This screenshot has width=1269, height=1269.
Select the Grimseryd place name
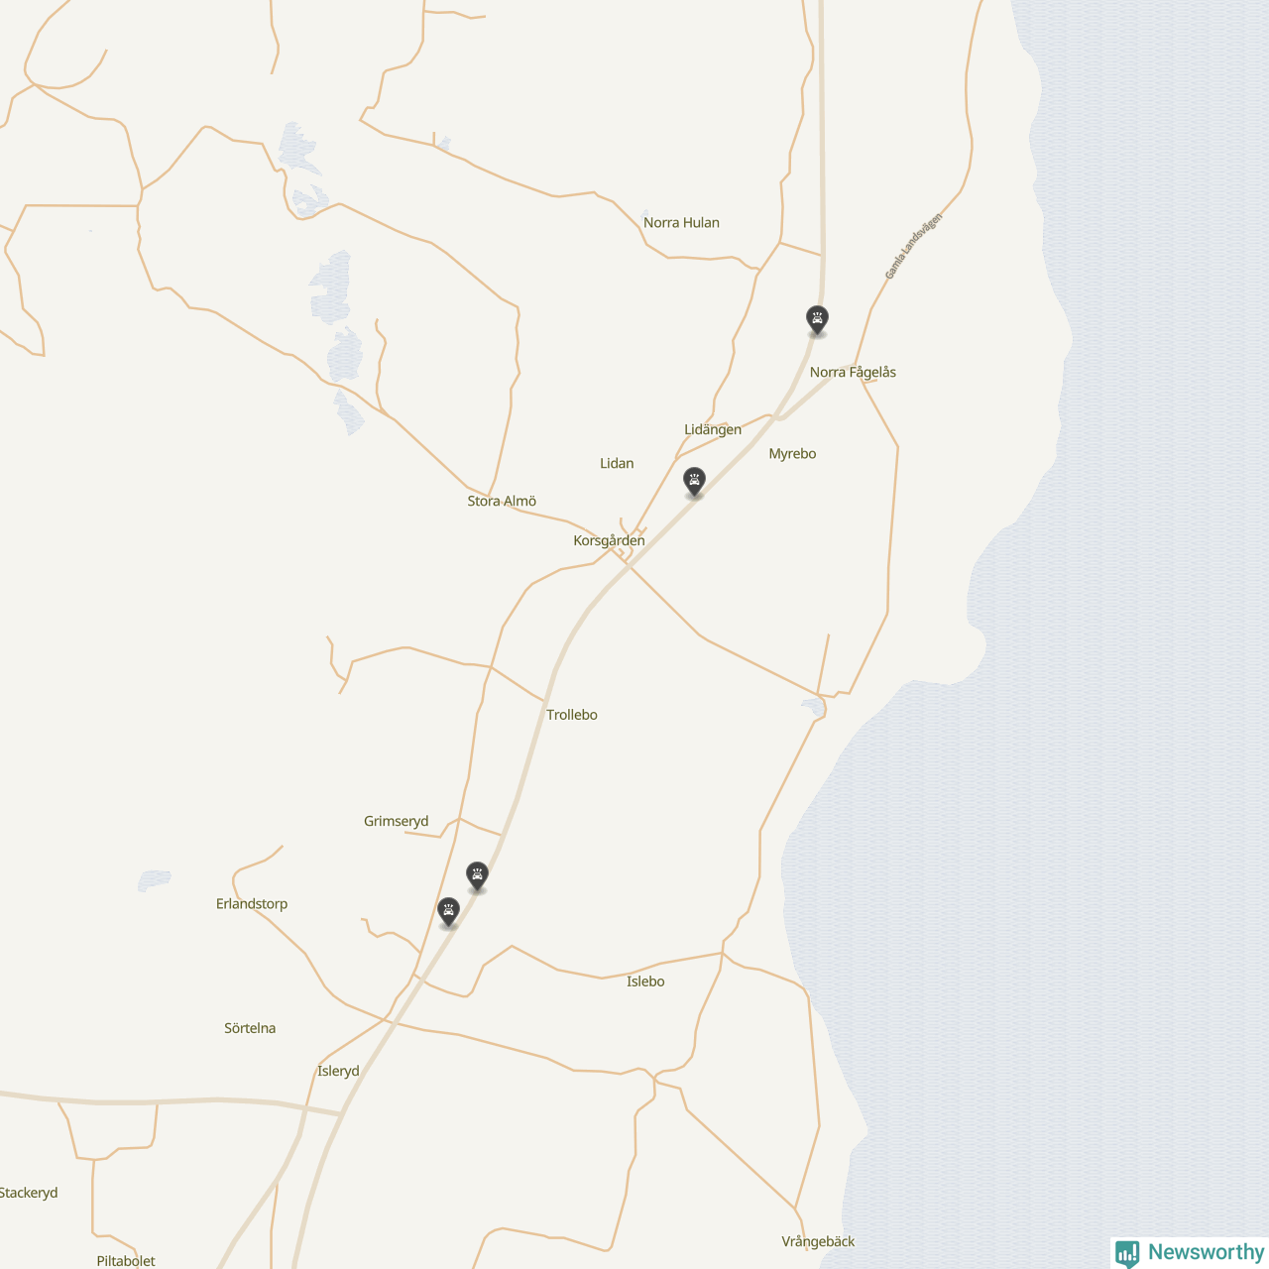tap(397, 822)
